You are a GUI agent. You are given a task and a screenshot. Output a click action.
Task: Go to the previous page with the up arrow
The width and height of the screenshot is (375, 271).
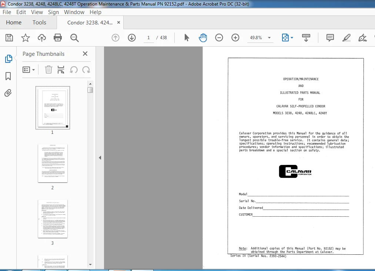(115, 38)
